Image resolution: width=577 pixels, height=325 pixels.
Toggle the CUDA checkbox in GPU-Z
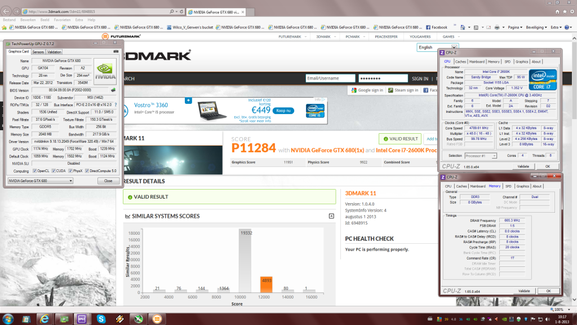[54, 171]
